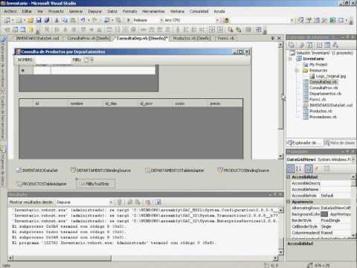Image resolution: width=357 pixels, height=268 pixels.
Task: Click the Copy icon in toolbar
Action: [x=65, y=20]
